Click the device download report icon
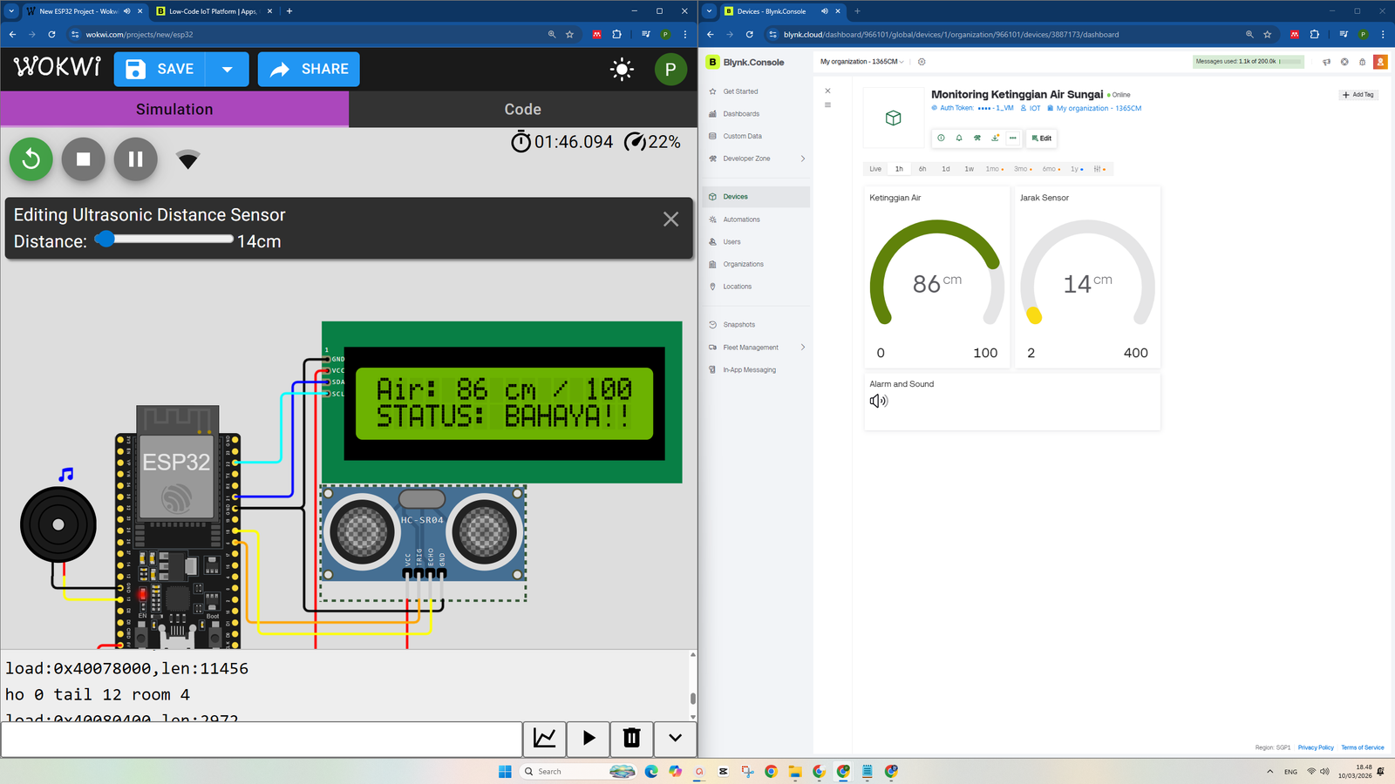This screenshot has height=784, width=1395. (x=995, y=138)
